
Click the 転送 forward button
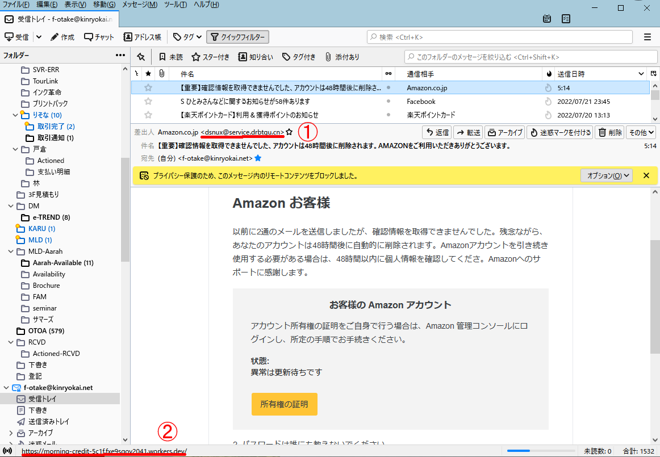pos(468,132)
